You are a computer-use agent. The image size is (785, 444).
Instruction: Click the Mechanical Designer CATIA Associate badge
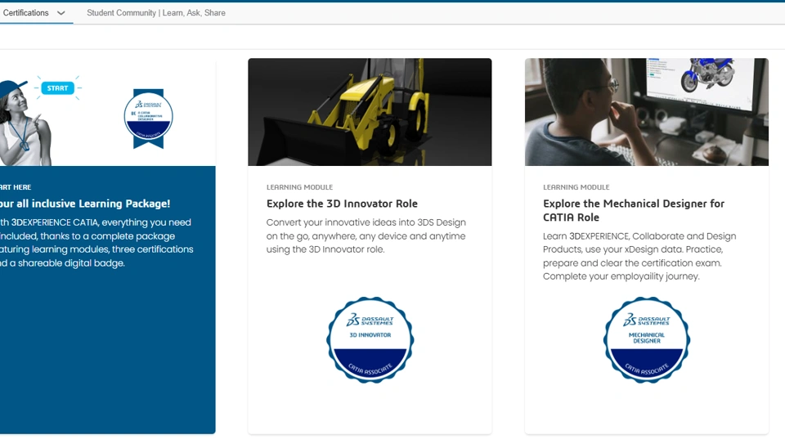tap(646, 340)
